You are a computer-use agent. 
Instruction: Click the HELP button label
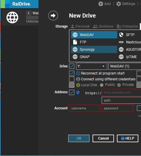tap(130, 138)
